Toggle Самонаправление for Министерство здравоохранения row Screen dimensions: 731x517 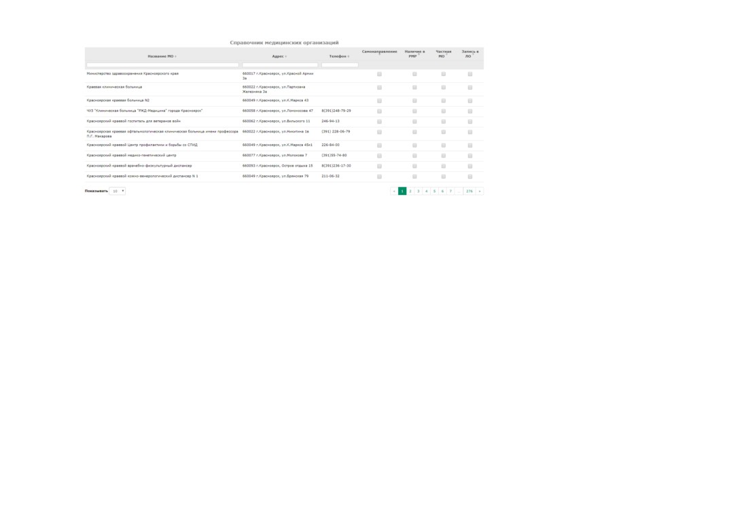(x=380, y=74)
